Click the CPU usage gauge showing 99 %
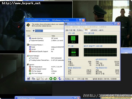Image resolution: width=132 pixels, height=99 pixels. [x=73, y=39]
